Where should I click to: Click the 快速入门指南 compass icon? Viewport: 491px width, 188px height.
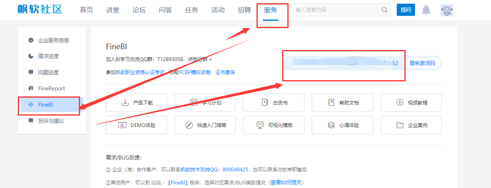tap(189, 125)
